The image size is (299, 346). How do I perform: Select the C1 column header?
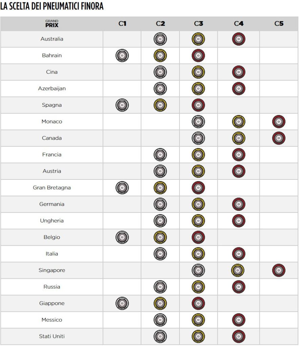click(x=122, y=24)
